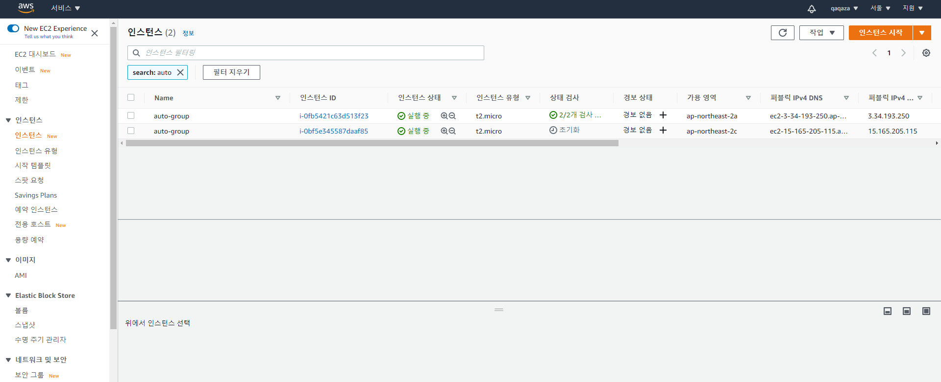Open the 서비스 menu in top bar
This screenshot has height=382, width=941.
(65, 8)
